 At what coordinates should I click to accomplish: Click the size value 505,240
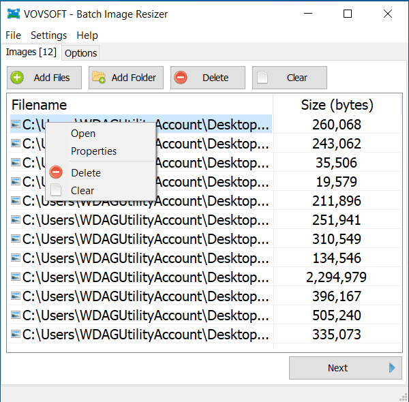click(x=337, y=315)
